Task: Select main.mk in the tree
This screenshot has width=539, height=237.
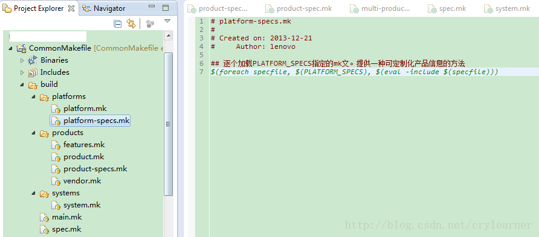Action: click(x=66, y=217)
